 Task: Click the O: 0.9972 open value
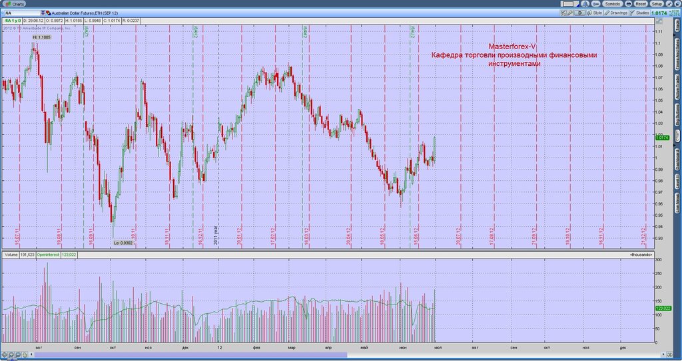pos(55,21)
